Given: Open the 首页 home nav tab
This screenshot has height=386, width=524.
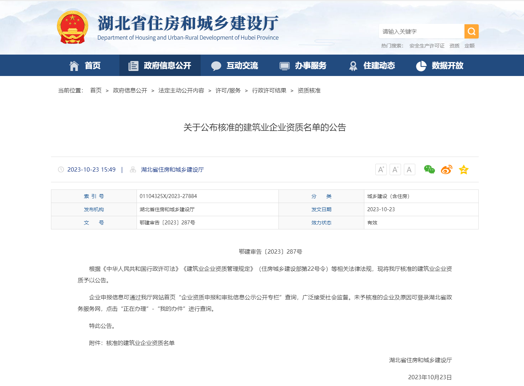Looking at the screenshot, I should pos(85,66).
